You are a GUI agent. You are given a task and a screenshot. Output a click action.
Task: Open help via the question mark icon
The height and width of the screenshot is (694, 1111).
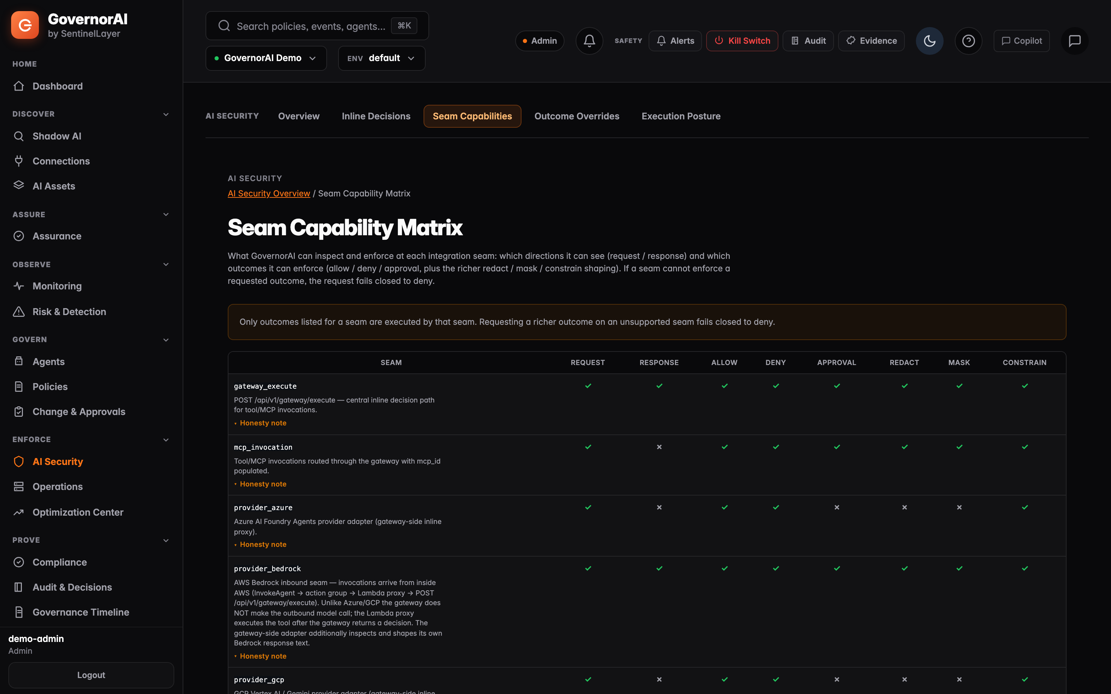click(969, 41)
